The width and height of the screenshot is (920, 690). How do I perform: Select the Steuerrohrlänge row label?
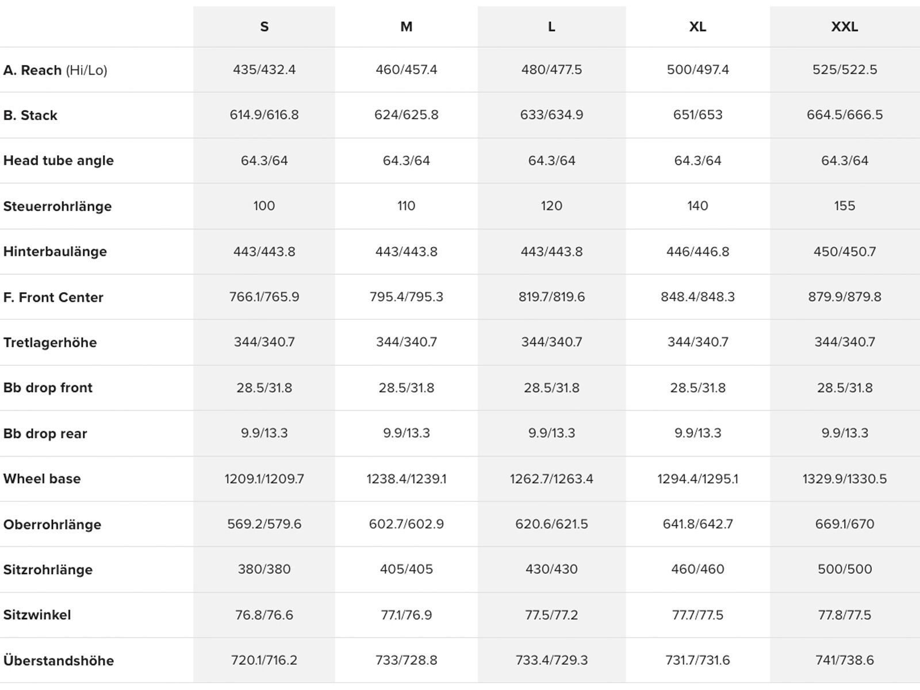pos(57,206)
